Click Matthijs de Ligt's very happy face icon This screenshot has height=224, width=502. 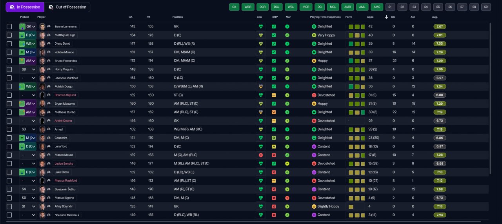click(314, 35)
